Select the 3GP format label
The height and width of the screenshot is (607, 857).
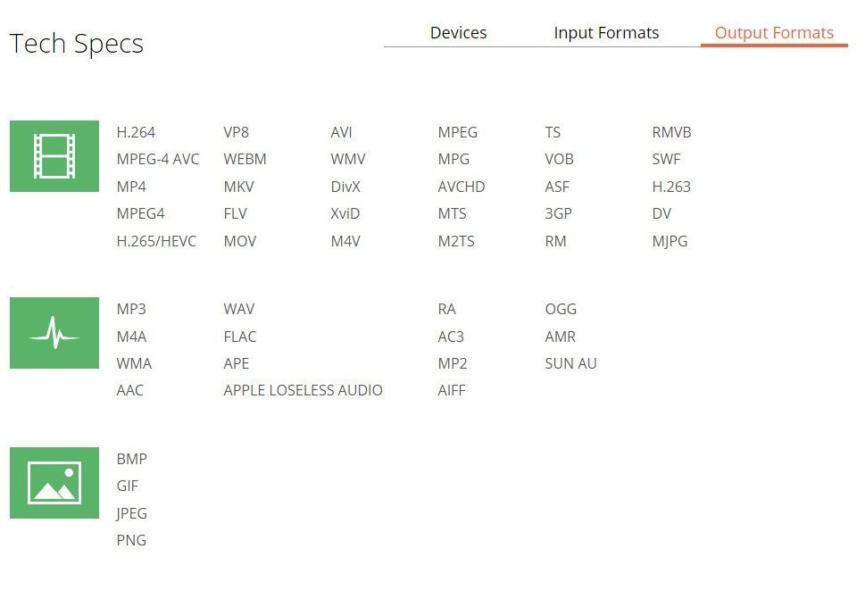point(558,214)
